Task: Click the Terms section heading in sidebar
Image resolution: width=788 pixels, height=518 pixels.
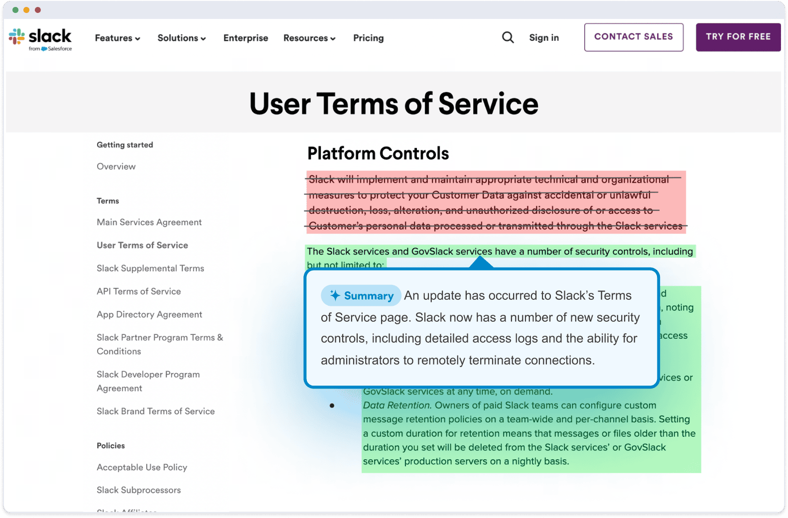Action: pos(108,201)
